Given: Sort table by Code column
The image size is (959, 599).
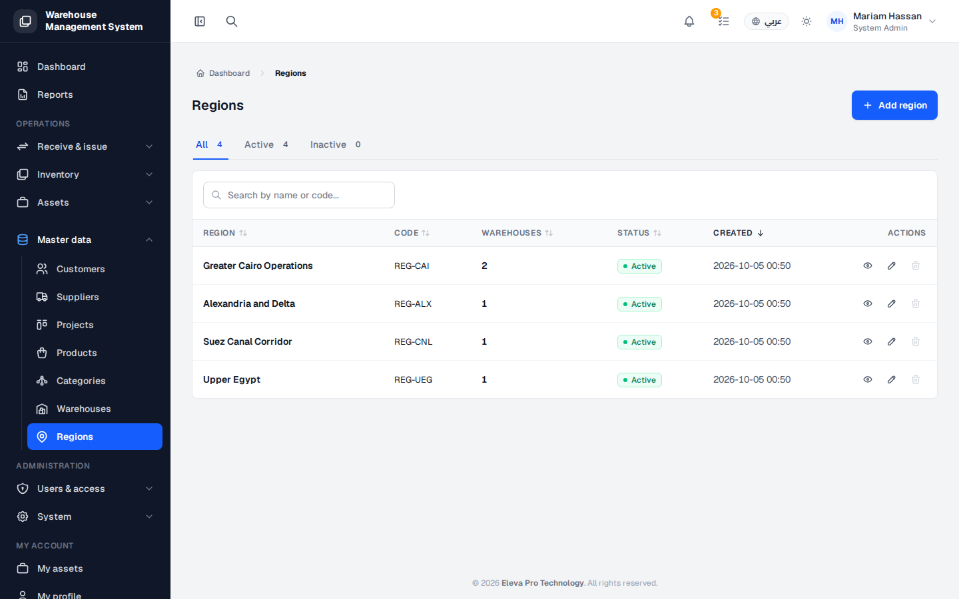Looking at the screenshot, I should tap(412, 233).
